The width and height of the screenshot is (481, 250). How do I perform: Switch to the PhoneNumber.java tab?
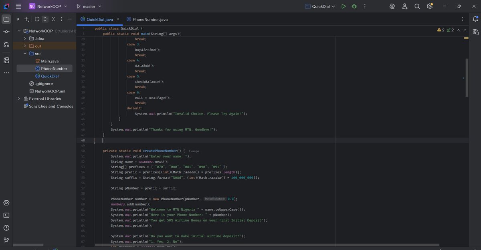[x=150, y=19]
